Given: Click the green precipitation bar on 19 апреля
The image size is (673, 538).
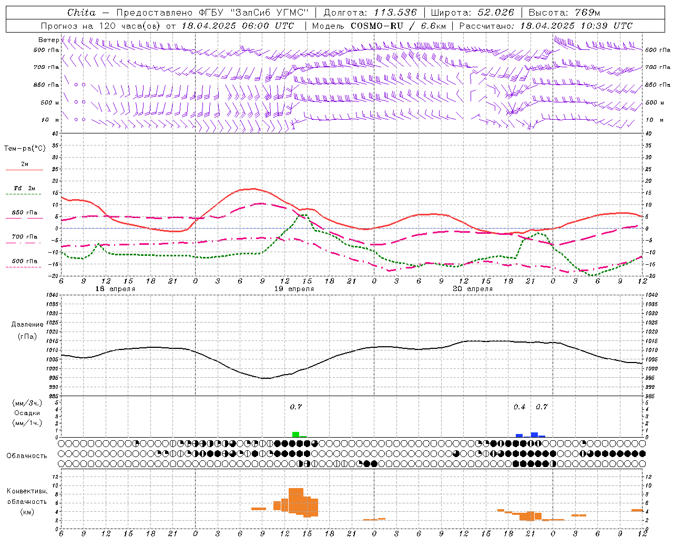Looking at the screenshot, I should pyautogui.click(x=296, y=434).
